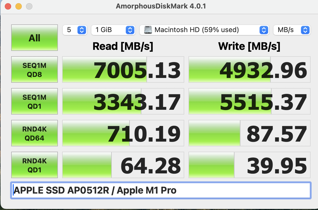The width and height of the screenshot is (318, 210).
Task: Start the SEQ1M QD1 test
Action: coord(34,101)
